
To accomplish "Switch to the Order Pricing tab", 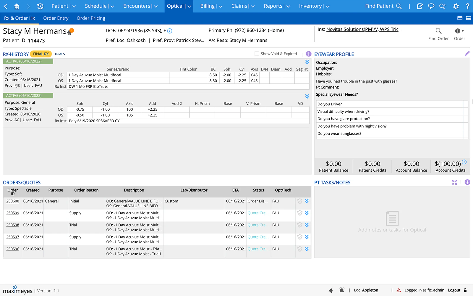I will point(91,18).
